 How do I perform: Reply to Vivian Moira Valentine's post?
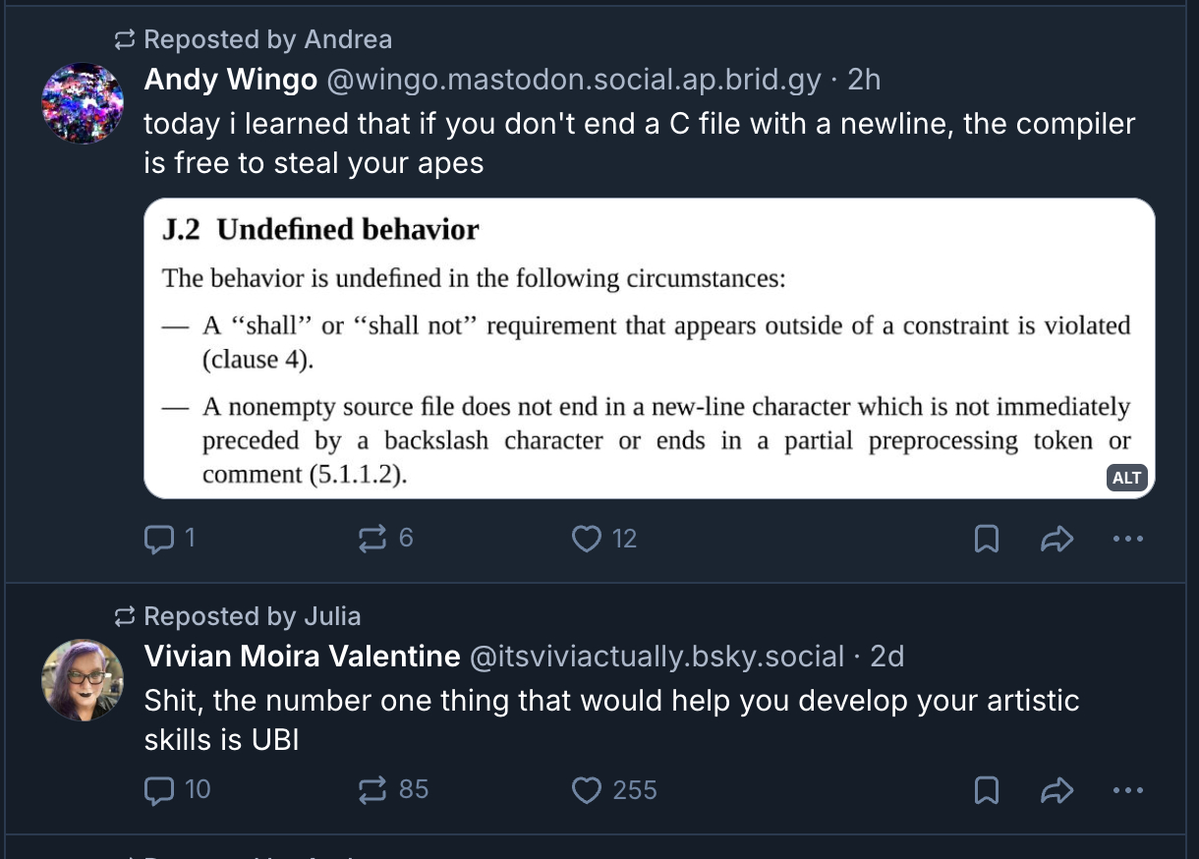point(158,790)
